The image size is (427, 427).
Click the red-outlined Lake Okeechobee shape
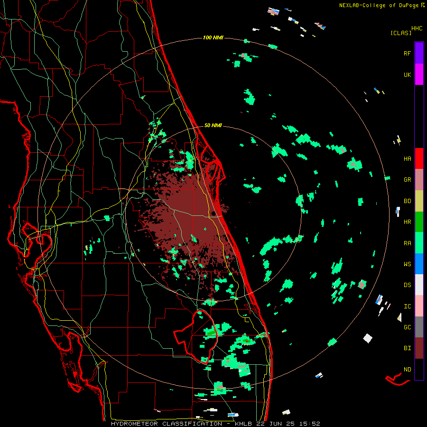tap(196, 337)
